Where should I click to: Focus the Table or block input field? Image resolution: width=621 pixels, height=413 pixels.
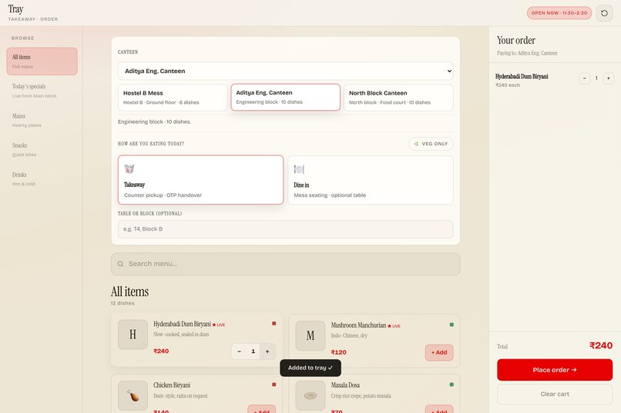pyautogui.click(x=286, y=229)
